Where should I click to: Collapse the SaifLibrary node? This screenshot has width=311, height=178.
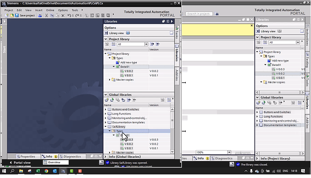point(106,126)
